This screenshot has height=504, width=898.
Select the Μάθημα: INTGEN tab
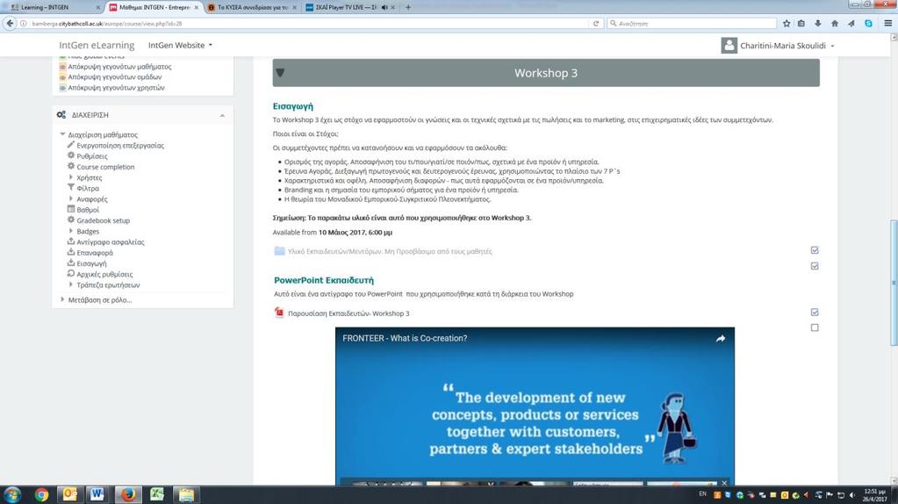[x=154, y=7]
